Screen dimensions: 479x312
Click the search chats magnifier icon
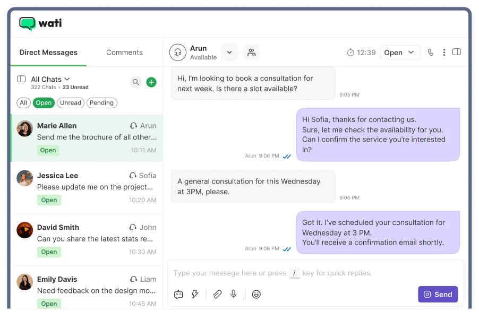click(136, 82)
